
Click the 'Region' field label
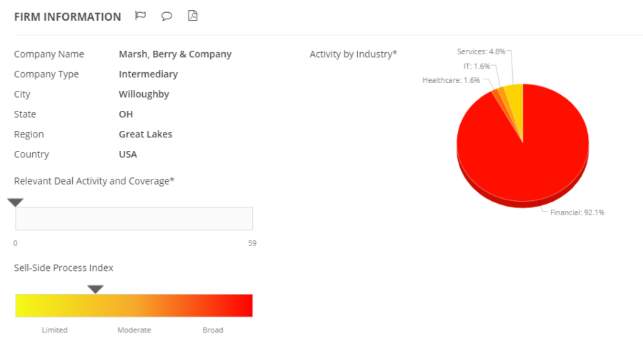[29, 134]
